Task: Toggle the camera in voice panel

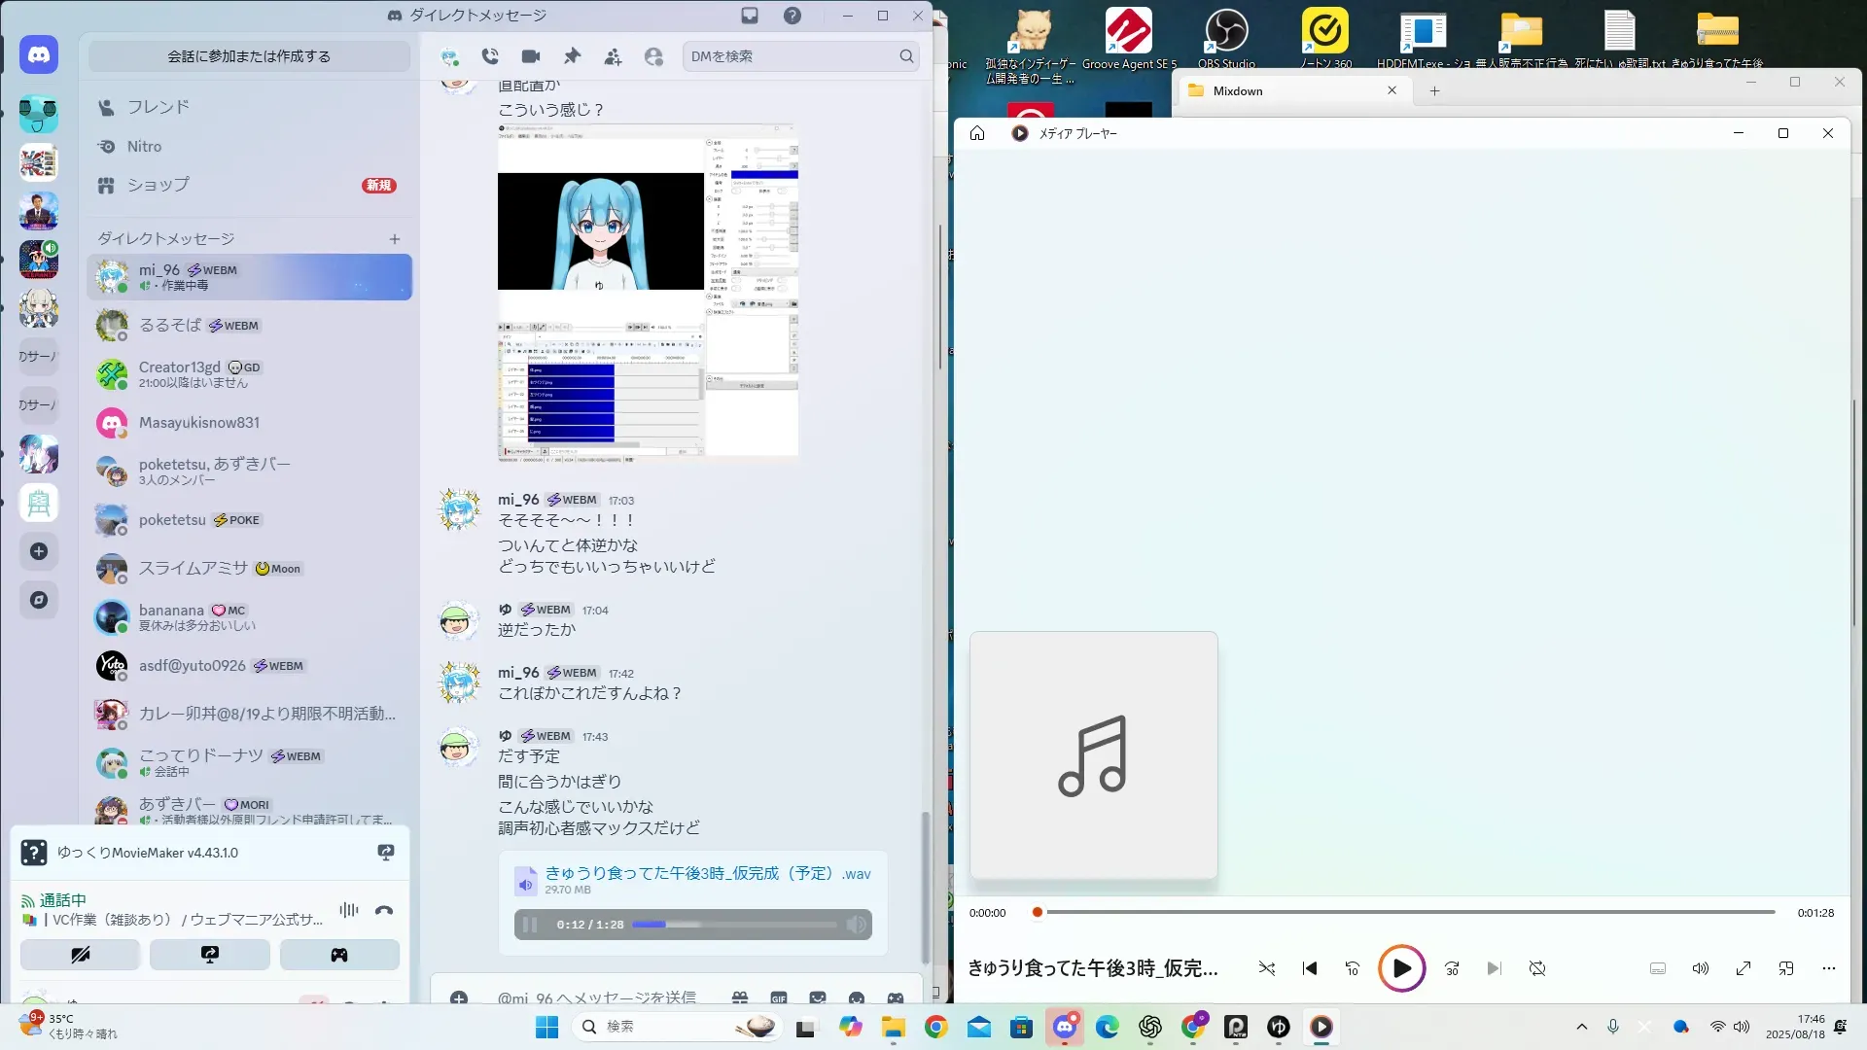Action: [80, 955]
